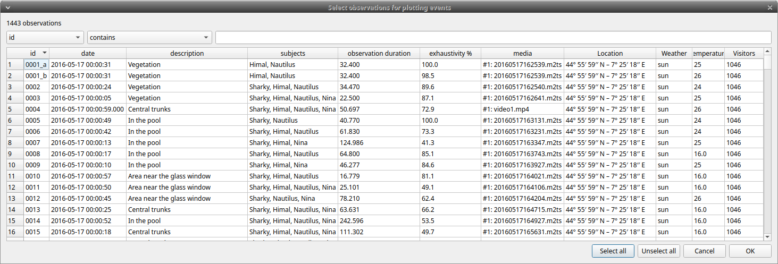Select observation id 0004
This screenshot has height=264, width=778.
[36, 109]
